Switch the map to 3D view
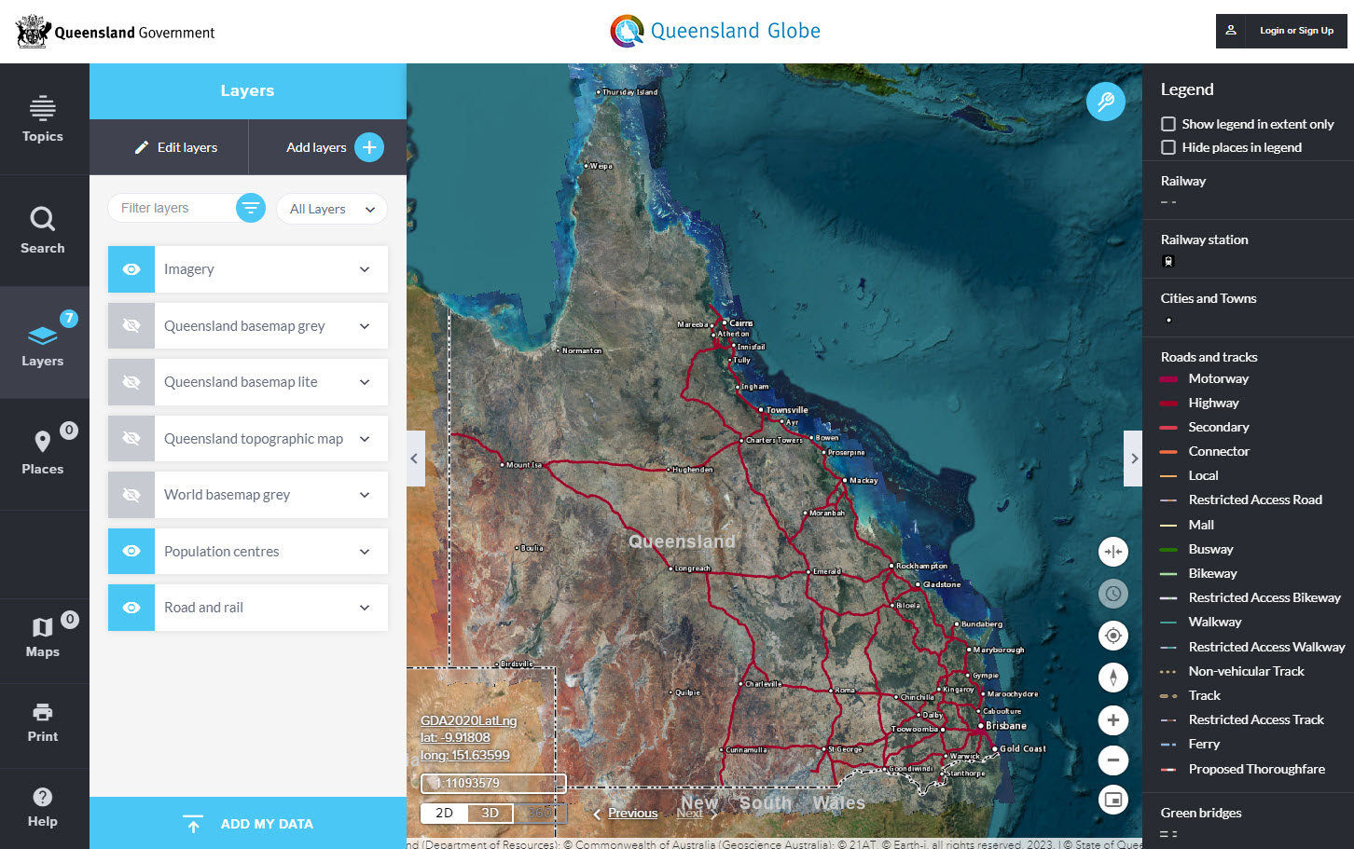 point(491,813)
